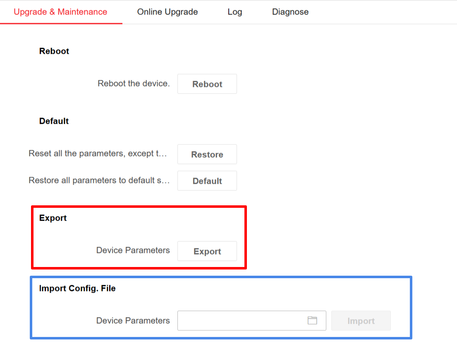Screen dimensions: 457x344
Task: Switch to the Online Upgrade tab
Action: coord(167,12)
